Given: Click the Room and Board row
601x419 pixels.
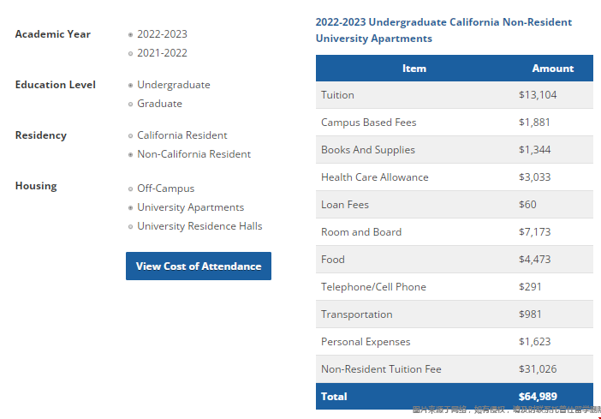Looking at the screenshot, I should [x=454, y=232].
